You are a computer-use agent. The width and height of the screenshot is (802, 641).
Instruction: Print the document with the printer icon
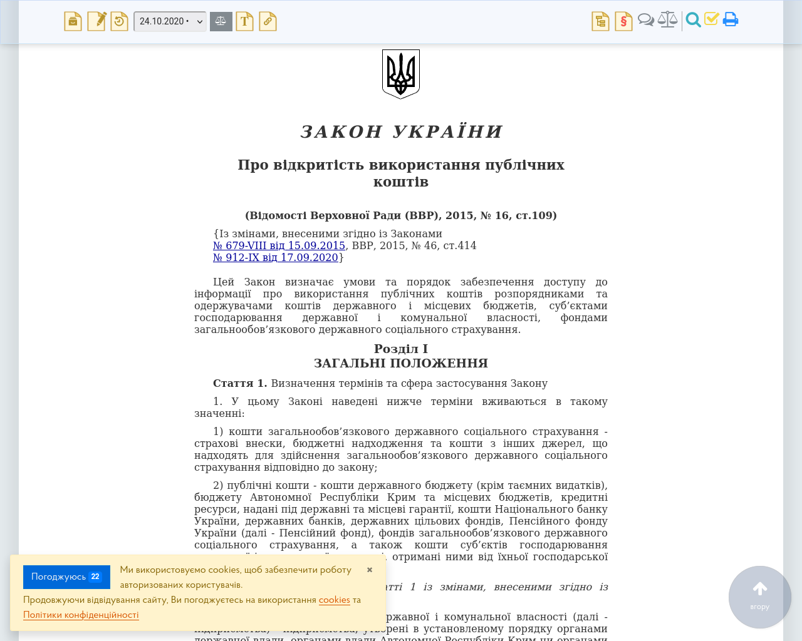coord(731,19)
